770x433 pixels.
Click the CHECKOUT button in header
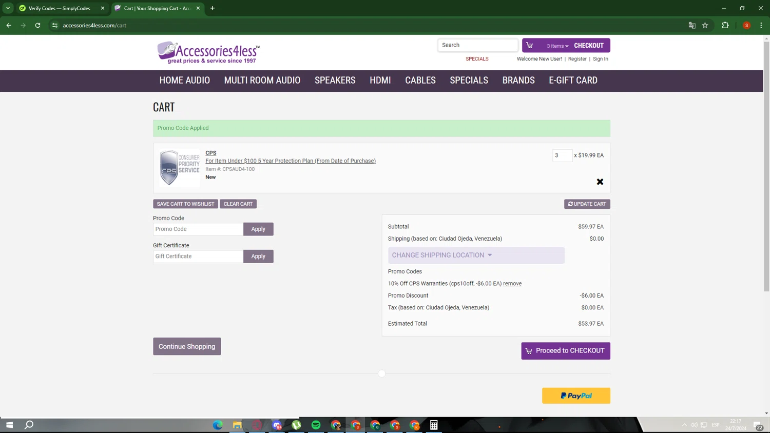tap(589, 46)
